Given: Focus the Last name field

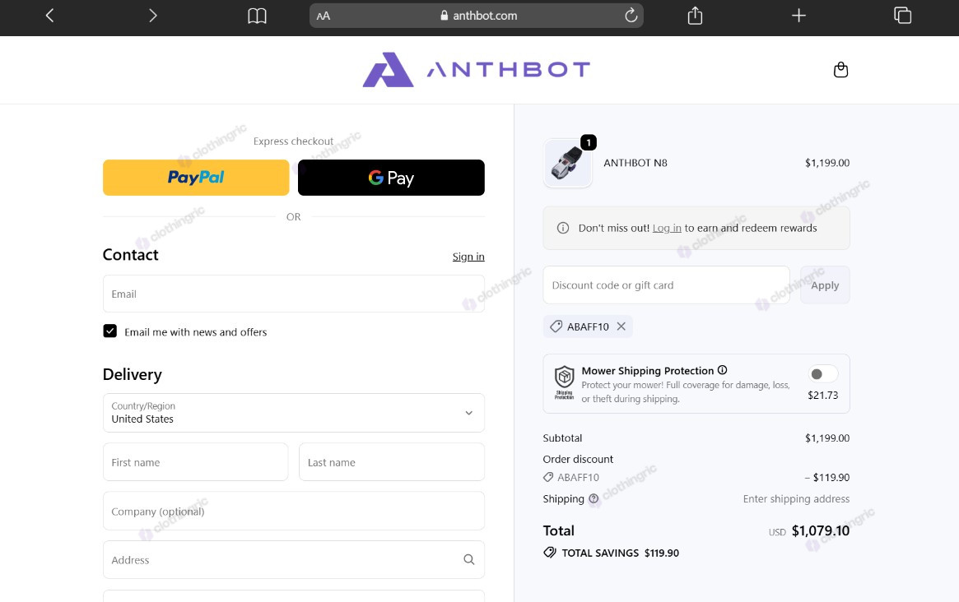Looking at the screenshot, I should [392, 462].
